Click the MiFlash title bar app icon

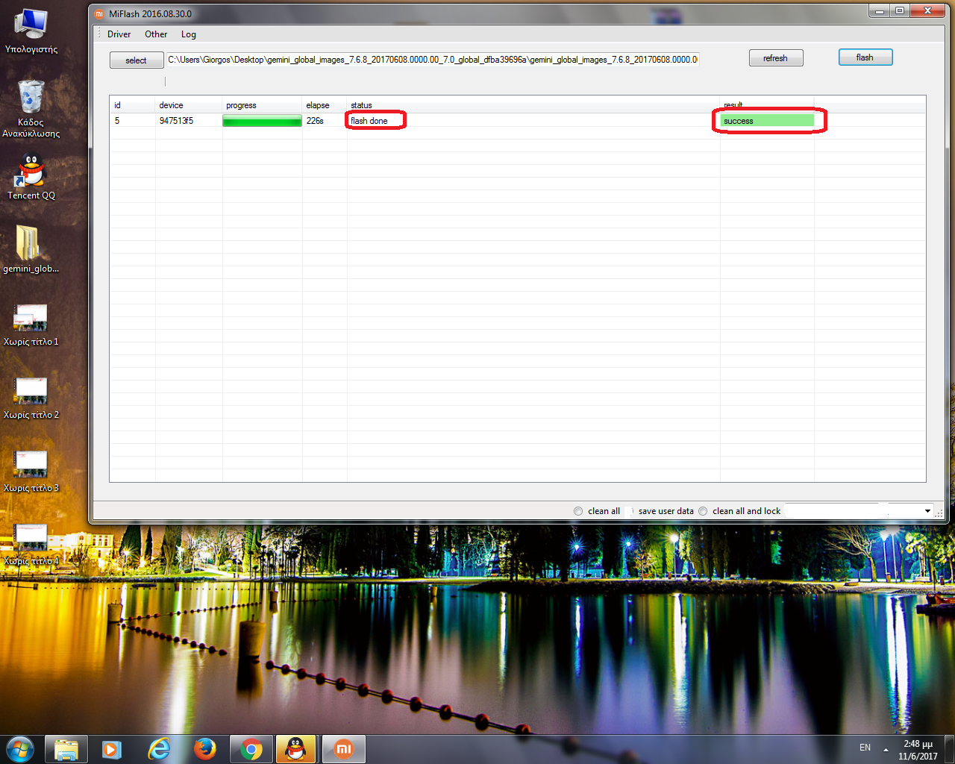click(99, 13)
